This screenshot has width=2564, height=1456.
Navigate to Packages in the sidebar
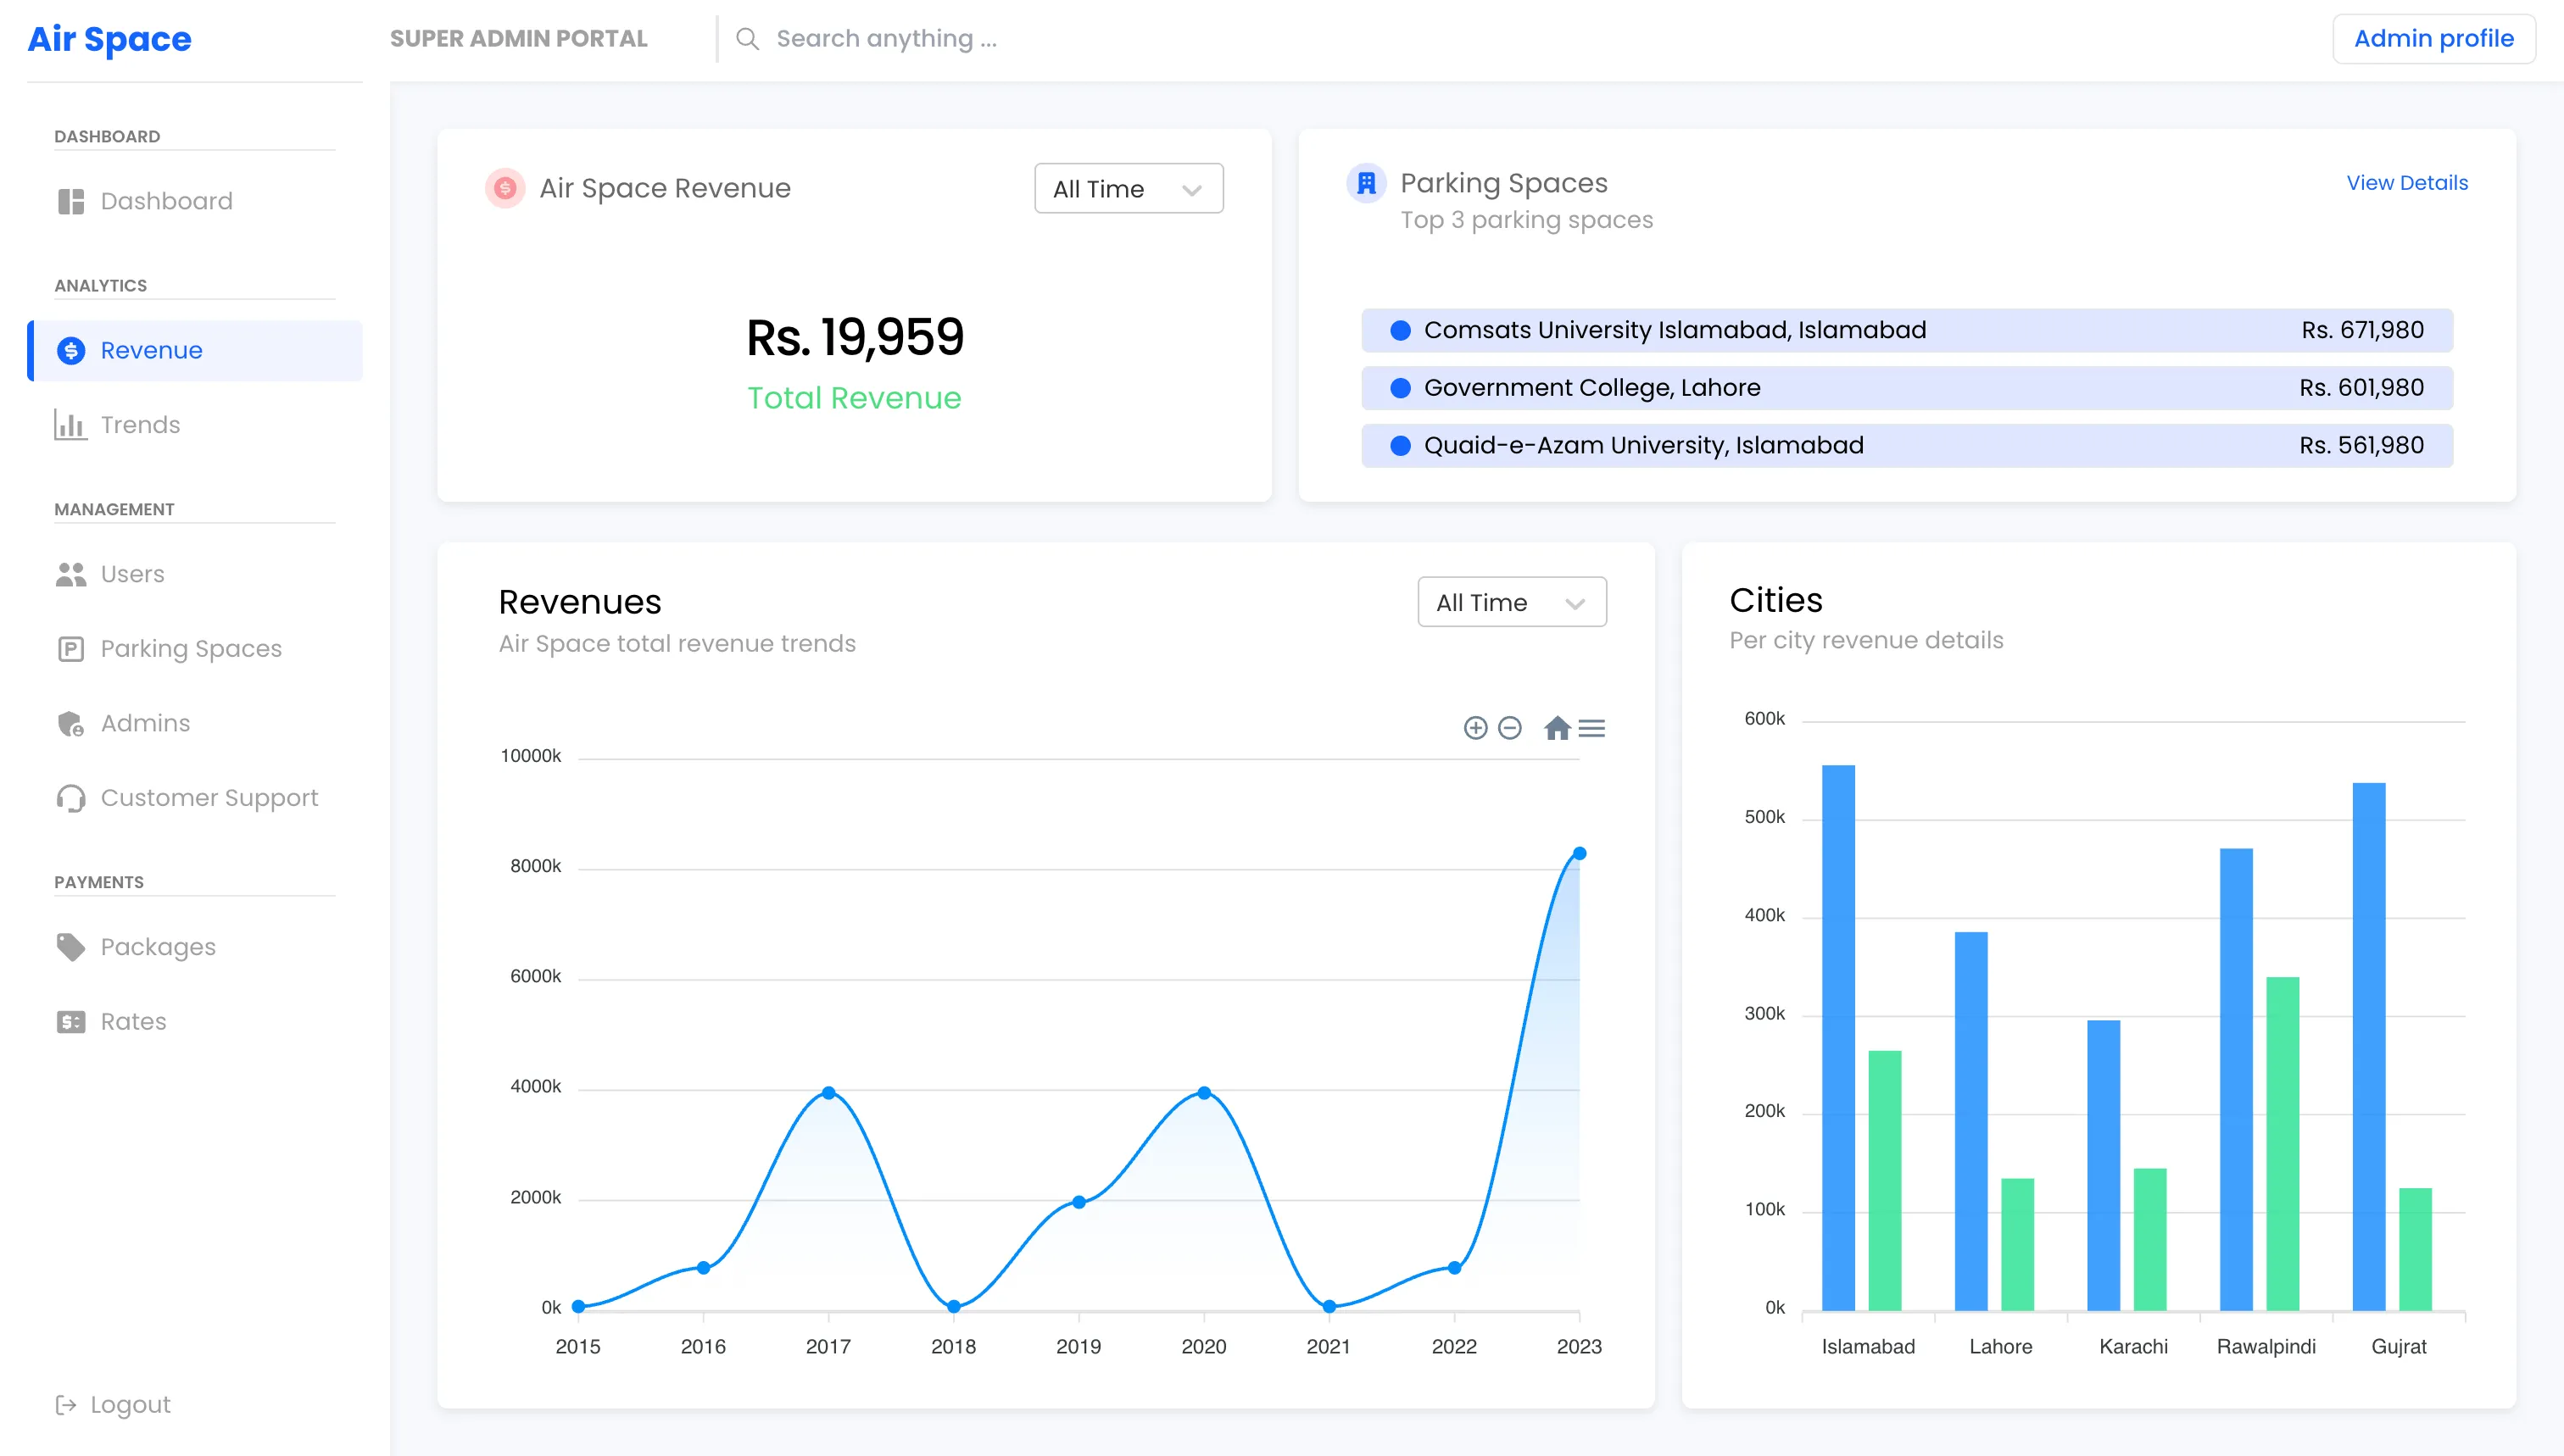158,947
